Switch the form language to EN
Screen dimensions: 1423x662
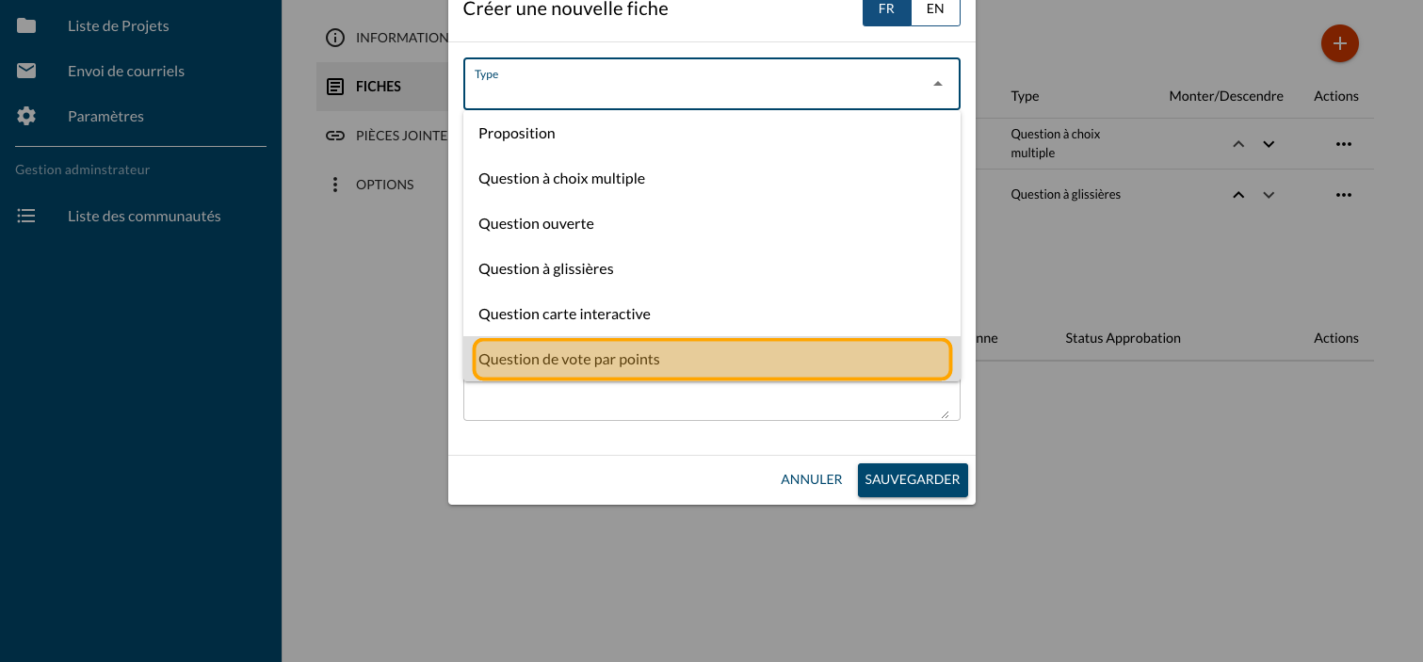(x=935, y=9)
